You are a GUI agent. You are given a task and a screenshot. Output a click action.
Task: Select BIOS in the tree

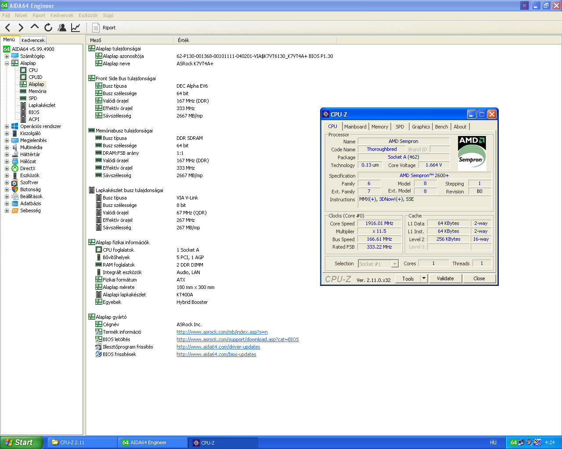[34, 112]
